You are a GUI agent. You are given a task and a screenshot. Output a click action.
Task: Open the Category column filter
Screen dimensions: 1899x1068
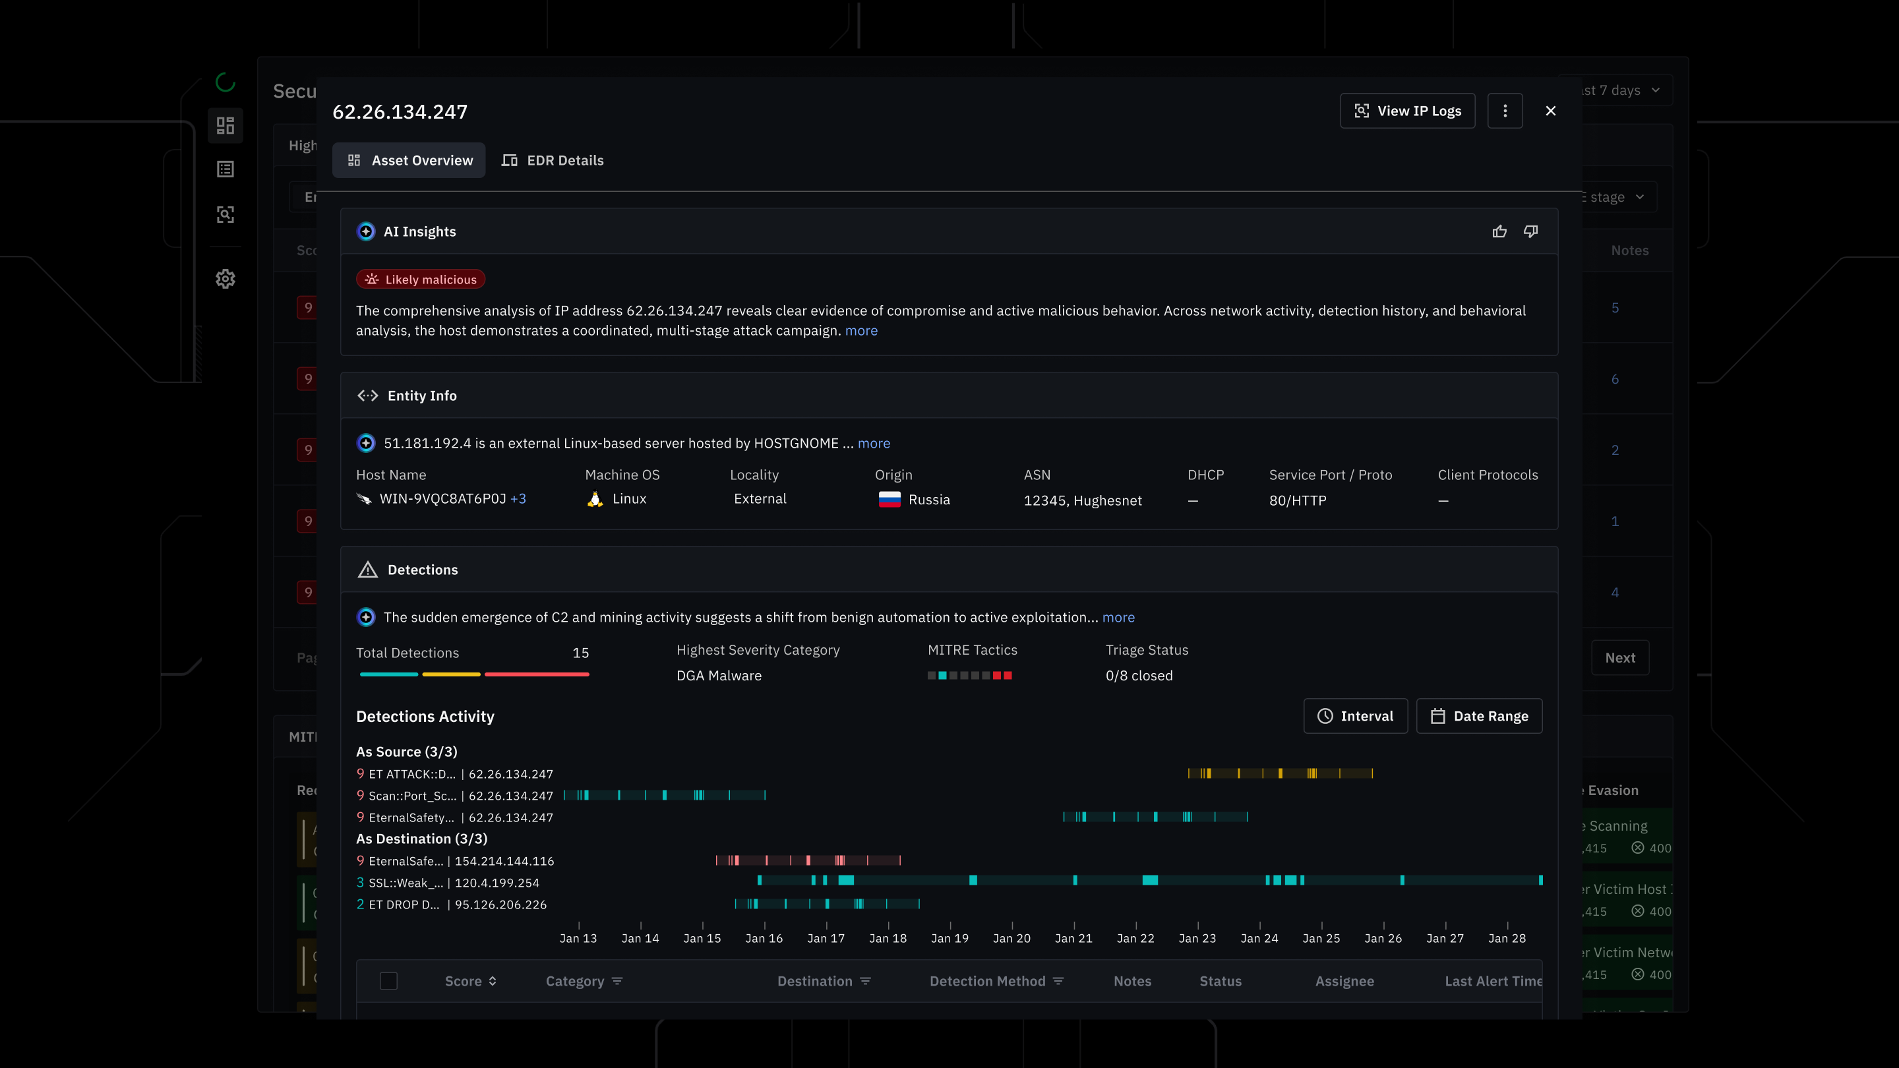pos(617,981)
